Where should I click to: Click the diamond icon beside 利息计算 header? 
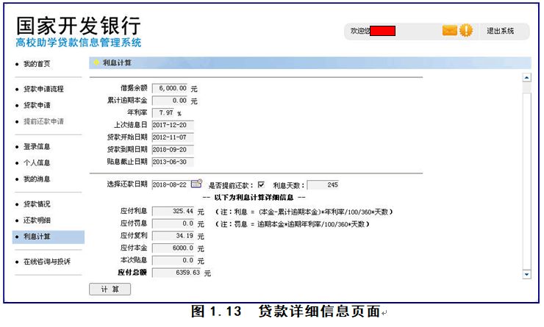tap(96, 62)
